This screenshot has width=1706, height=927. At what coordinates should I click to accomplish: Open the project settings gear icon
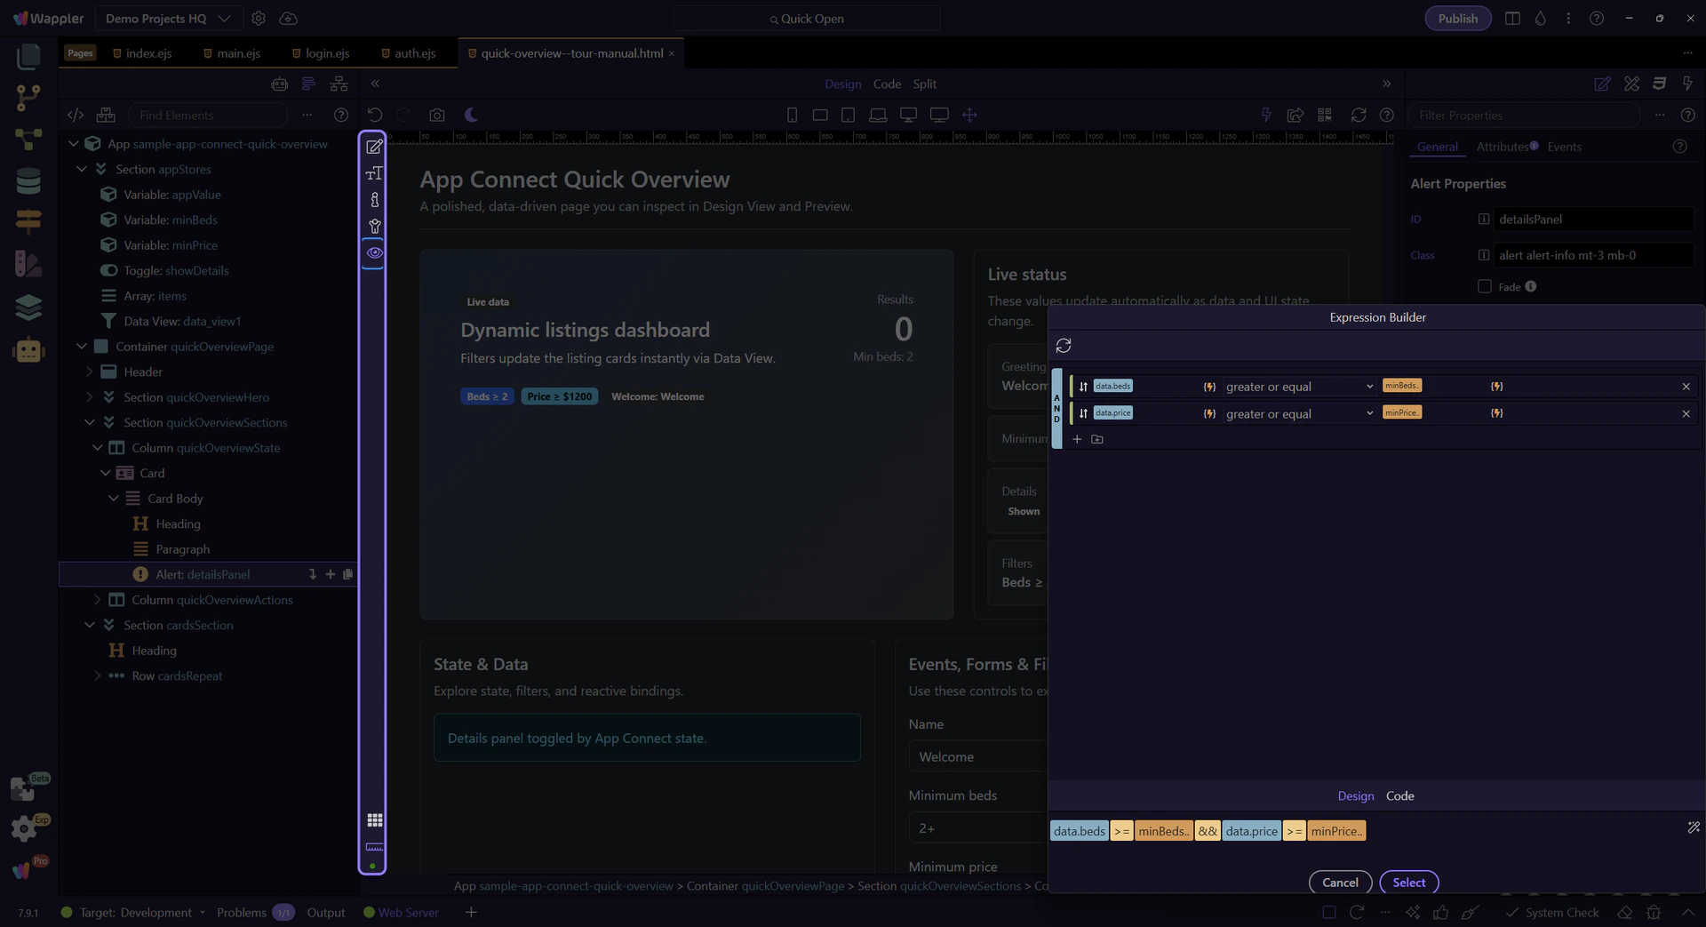259,19
